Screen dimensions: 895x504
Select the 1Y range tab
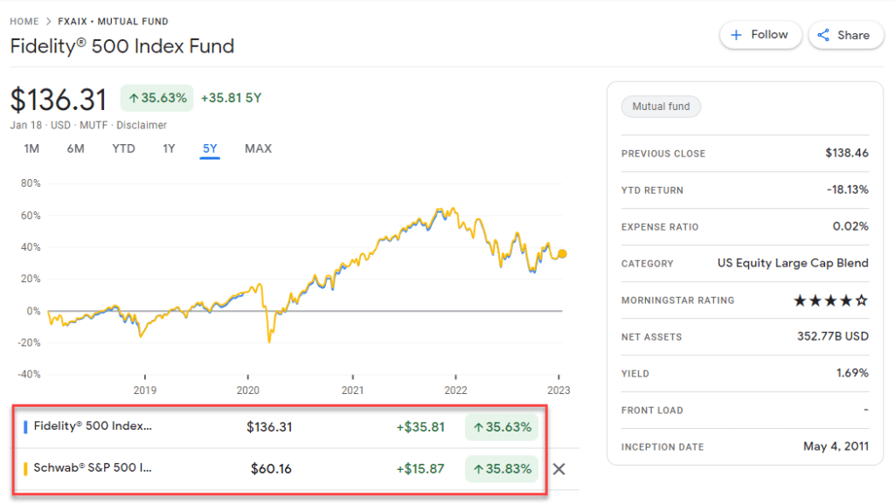point(169,148)
